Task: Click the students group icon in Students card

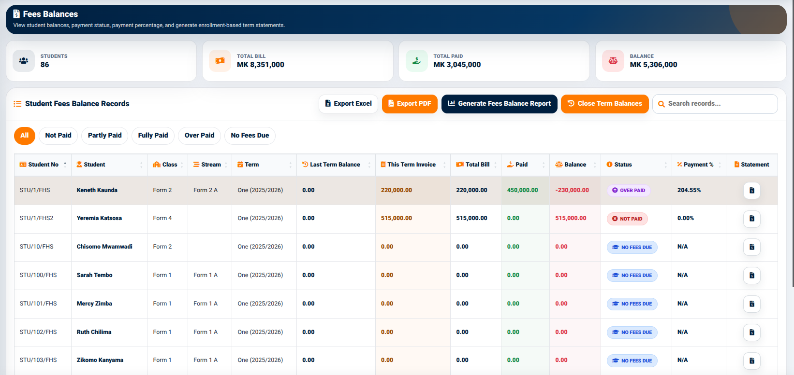Action: tap(24, 61)
